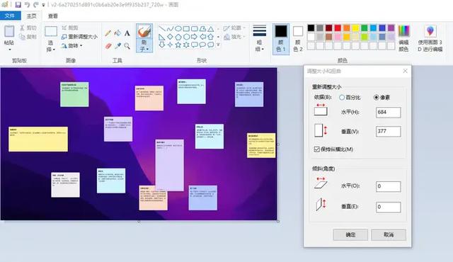The height and width of the screenshot is (262, 453).
Task: Select the Percentage radio button
Action: pyautogui.click(x=342, y=97)
